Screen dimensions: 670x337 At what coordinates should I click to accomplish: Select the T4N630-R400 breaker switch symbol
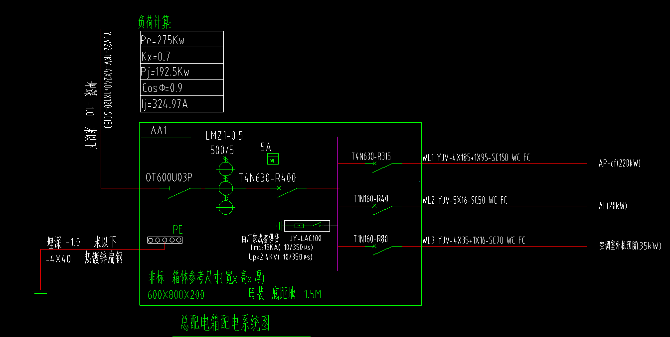tap(288, 192)
